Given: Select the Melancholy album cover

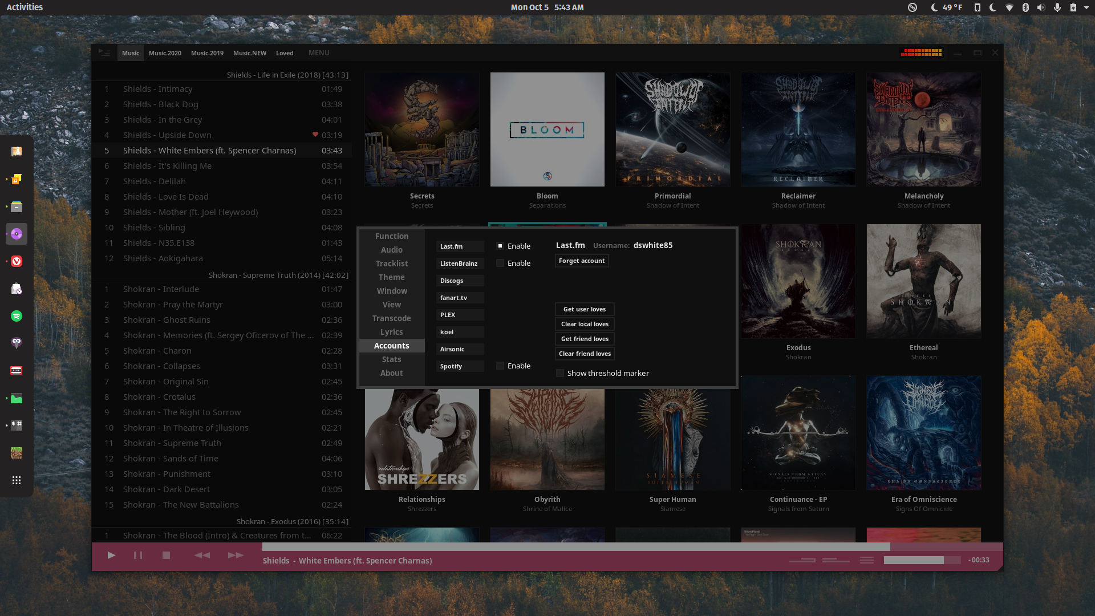Looking at the screenshot, I should (924, 129).
